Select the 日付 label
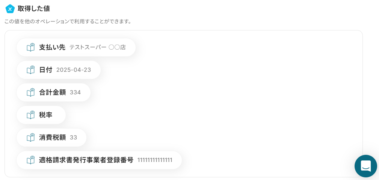379x180 pixels. (46, 70)
